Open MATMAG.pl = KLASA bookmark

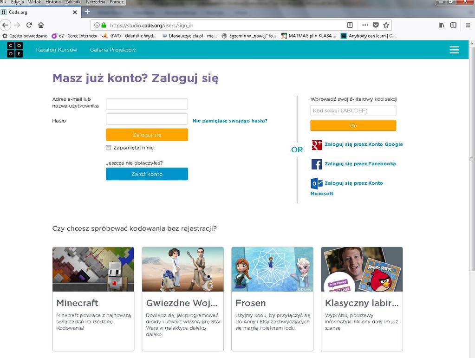click(309, 36)
